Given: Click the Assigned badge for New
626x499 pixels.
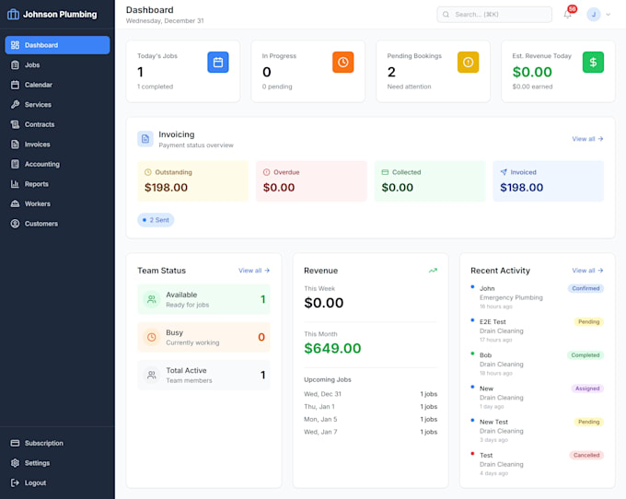Looking at the screenshot, I should pos(587,389).
